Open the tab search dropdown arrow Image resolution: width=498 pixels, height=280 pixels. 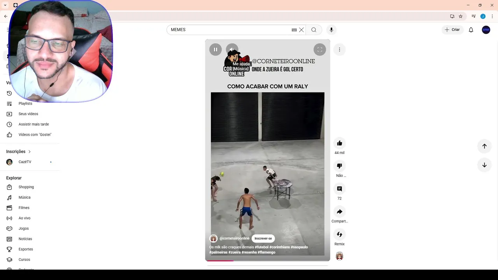(5, 5)
